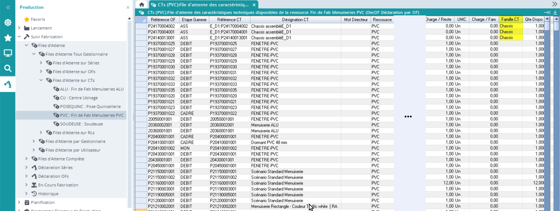Viewport: 560px width, 211px height.
Task: Go to the home tab icon
Action: (142, 5)
